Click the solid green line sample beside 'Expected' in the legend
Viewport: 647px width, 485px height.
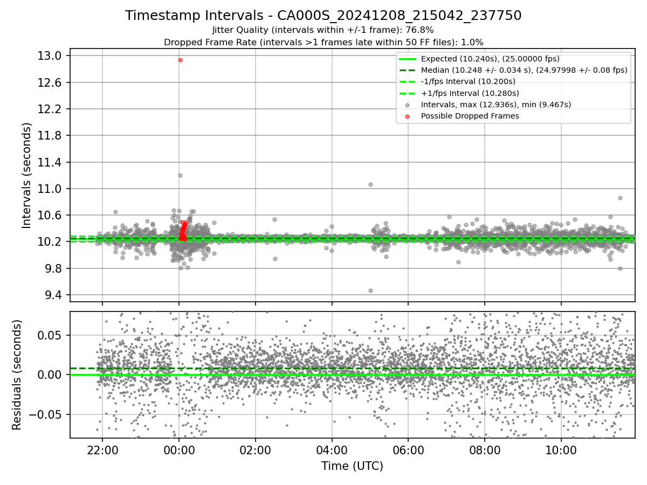[407, 59]
